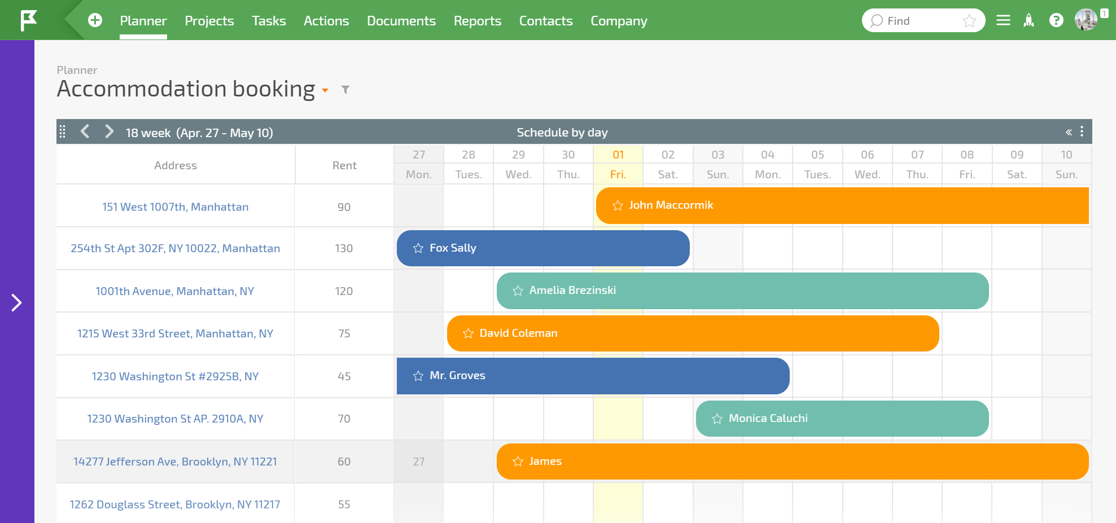
Task: Expand the left purple sidebar
Action: point(17,302)
